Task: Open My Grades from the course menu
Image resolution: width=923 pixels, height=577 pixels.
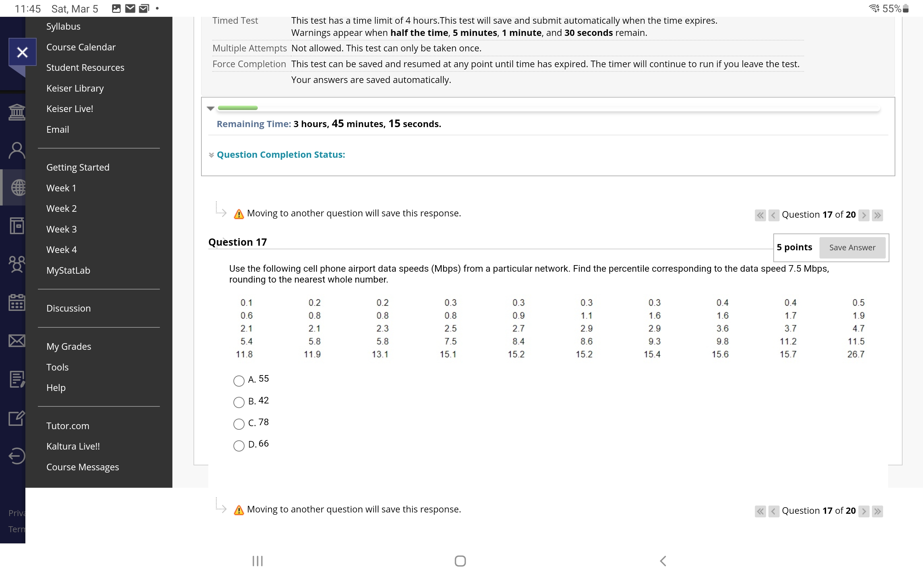Action: (69, 346)
